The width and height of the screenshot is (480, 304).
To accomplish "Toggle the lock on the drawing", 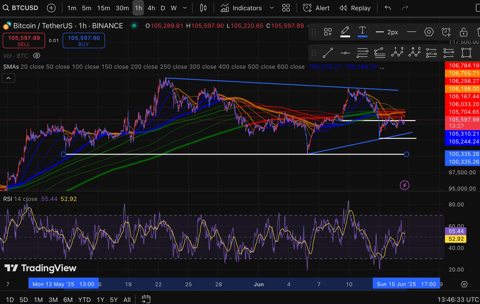I will pyautogui.click(x=463, y=32).
